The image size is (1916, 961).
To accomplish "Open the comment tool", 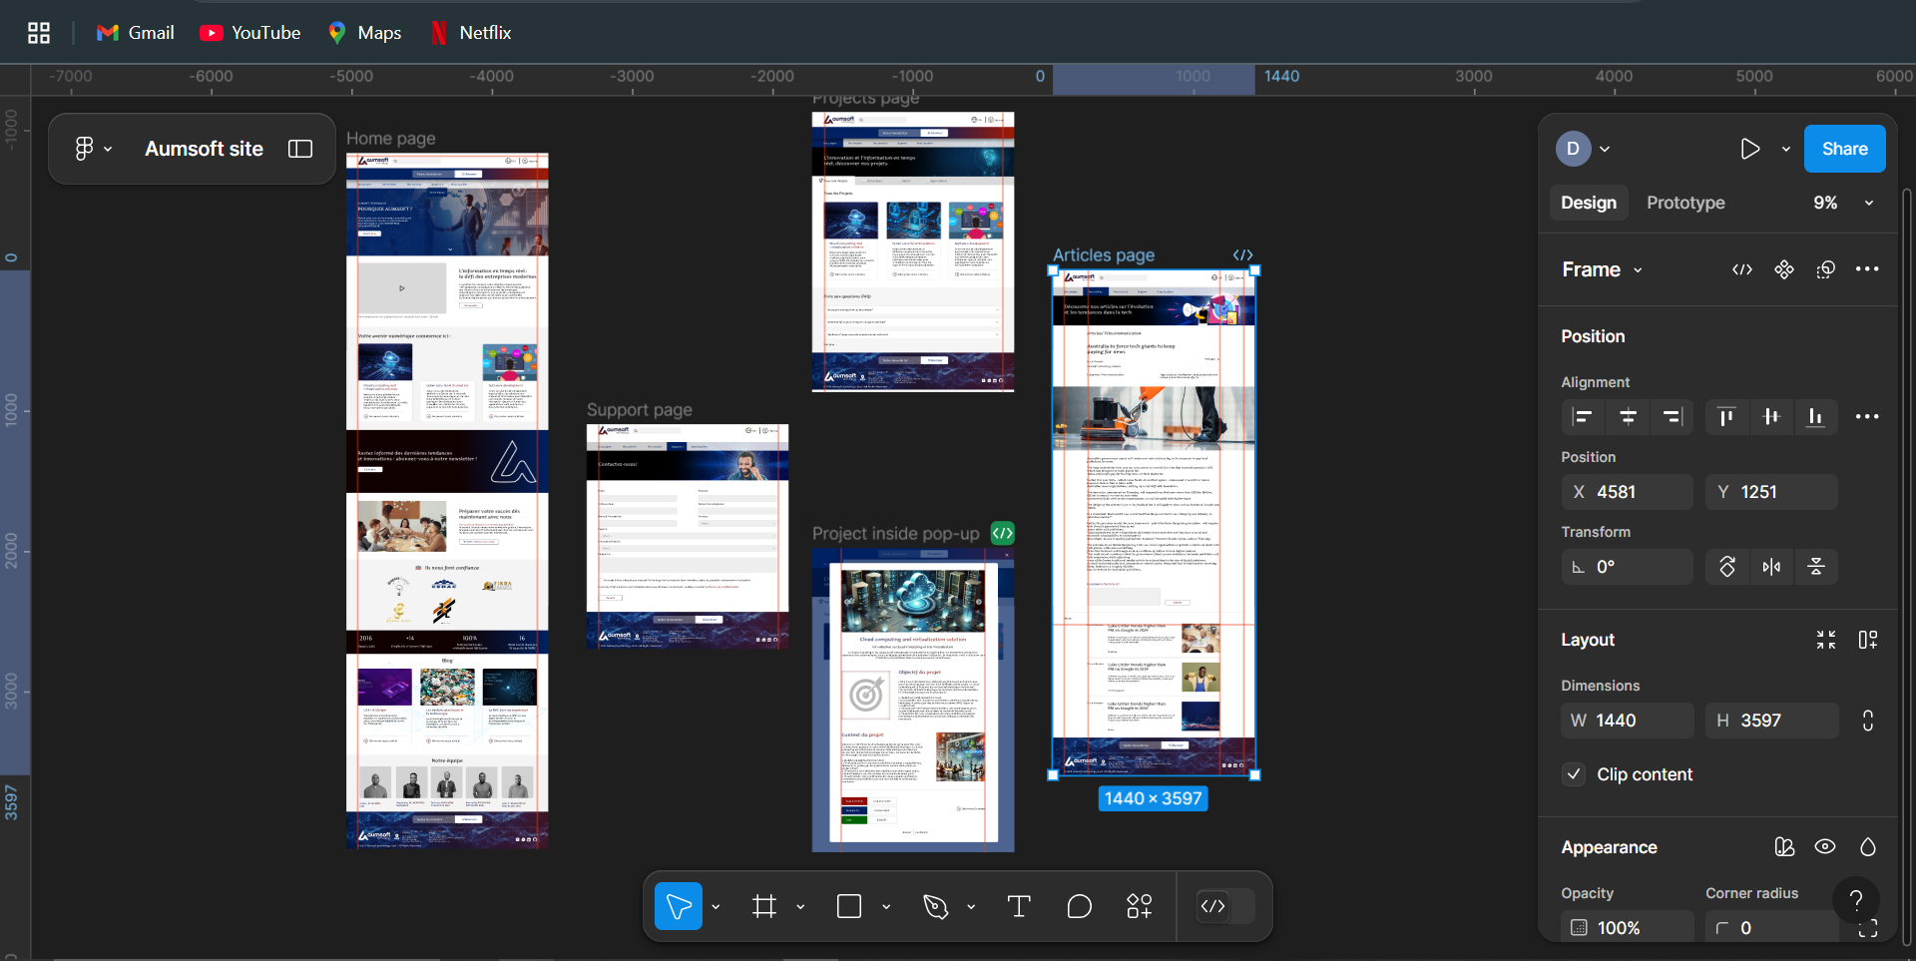I will point(1080,906).
